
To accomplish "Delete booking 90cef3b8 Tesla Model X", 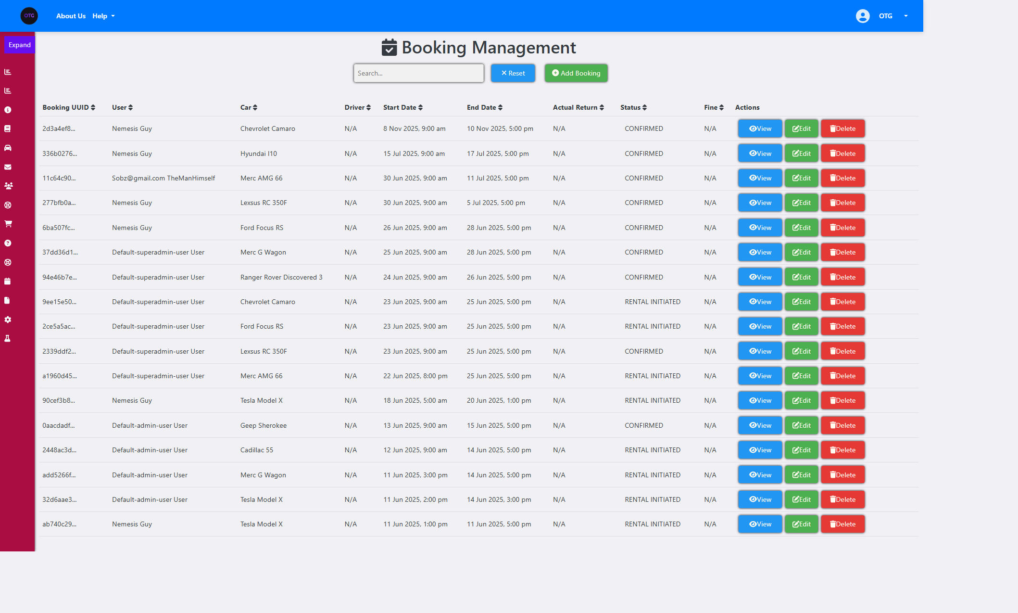I will 843,400.
